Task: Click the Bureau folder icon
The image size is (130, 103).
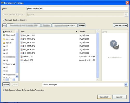Action: pos(4,43)
